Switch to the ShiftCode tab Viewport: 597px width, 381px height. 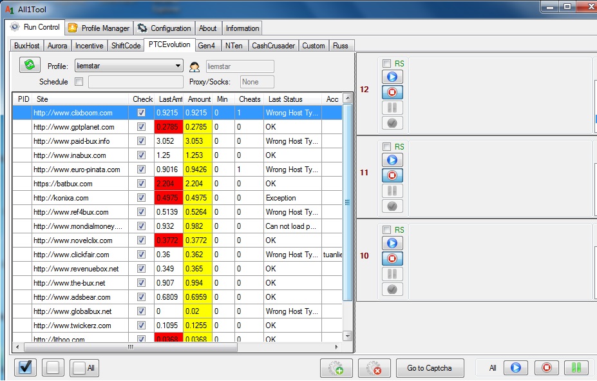[x=126, y=46]
